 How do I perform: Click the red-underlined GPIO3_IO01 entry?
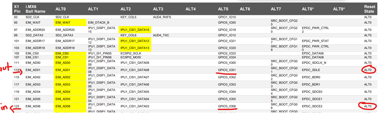(227, 70)
